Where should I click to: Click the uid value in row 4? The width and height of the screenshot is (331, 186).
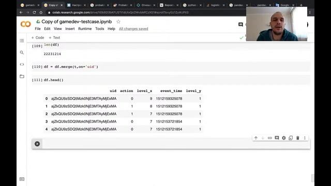84,129
